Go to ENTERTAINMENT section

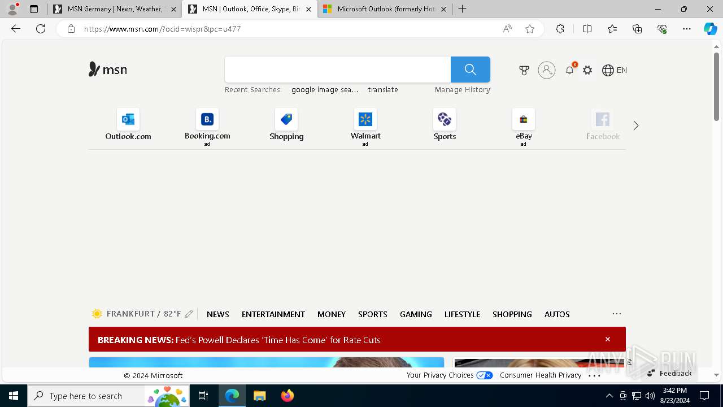point(273,314)
